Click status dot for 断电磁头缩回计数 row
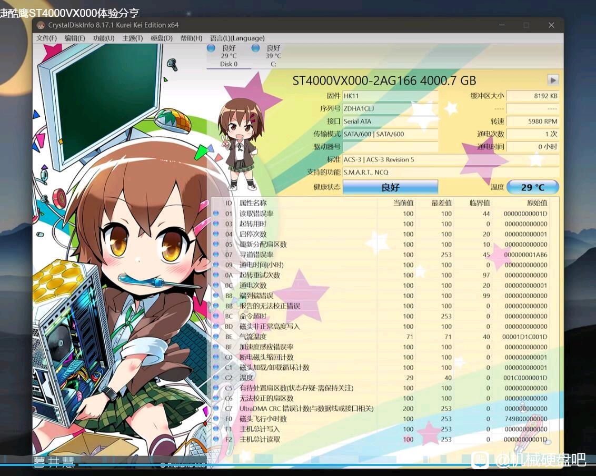 pos(216,357)
